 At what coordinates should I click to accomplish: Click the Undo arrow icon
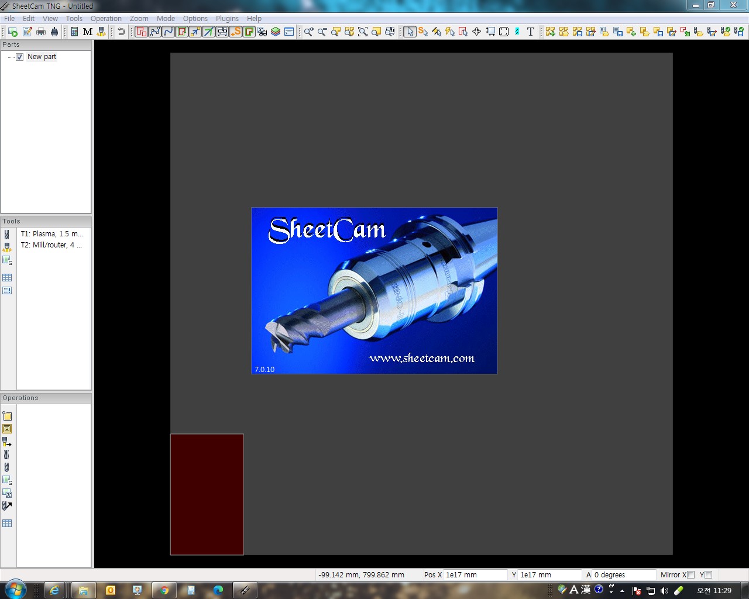click(x=121, y=32)
